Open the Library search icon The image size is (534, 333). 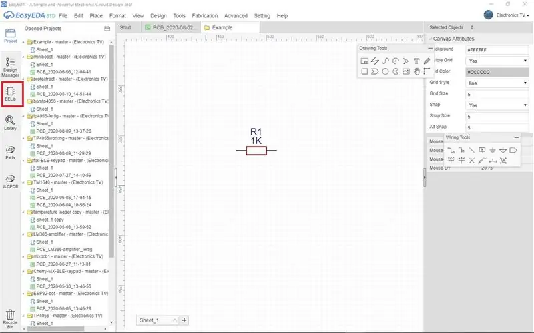click(10, 123)
